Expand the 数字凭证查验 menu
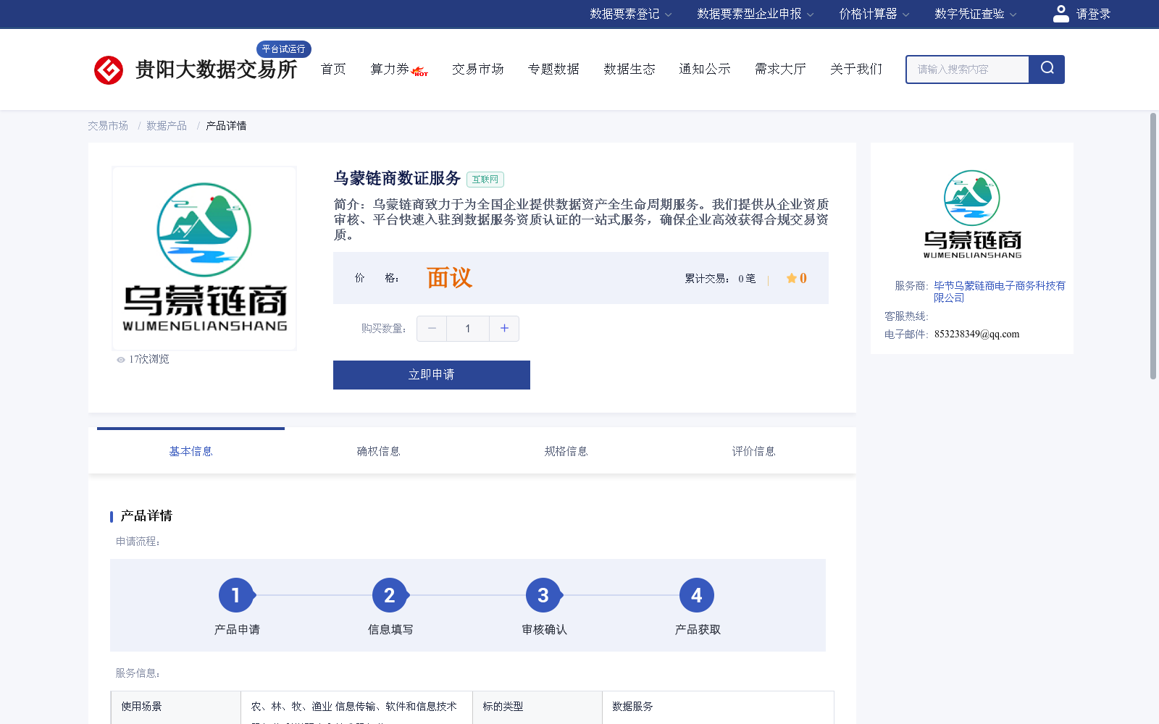 pos(975,14)
